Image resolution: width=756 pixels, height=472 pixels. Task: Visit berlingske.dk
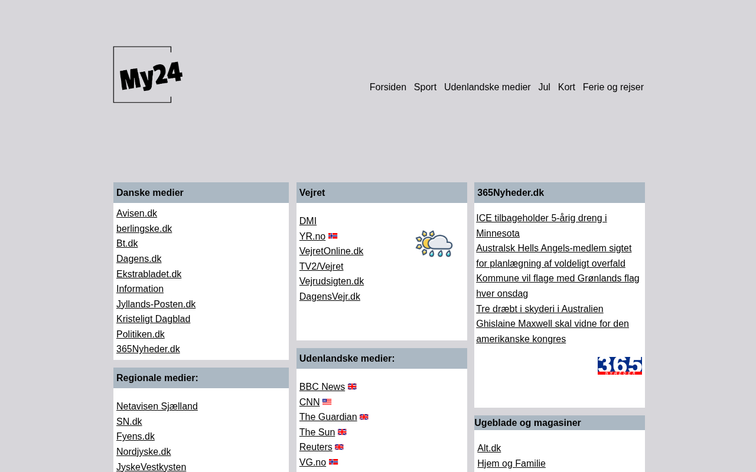(x=144, y=228)
